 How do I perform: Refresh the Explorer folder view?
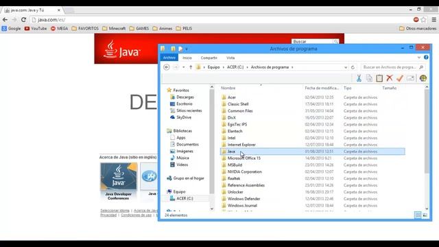tap(353, 67)
